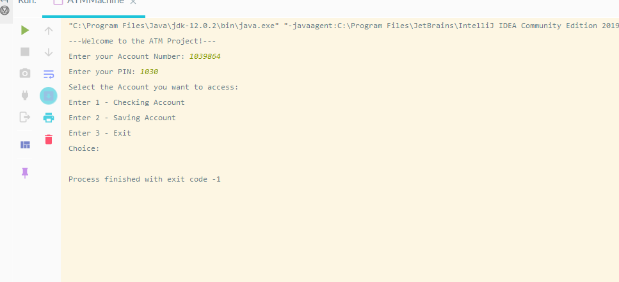
Task: Click the Maven icon at top left
Action: 4,10
